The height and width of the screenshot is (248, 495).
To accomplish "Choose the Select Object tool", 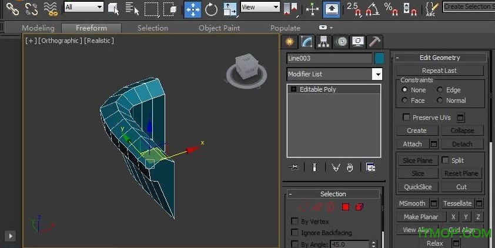I will pyautogui.click(x=113, y=9).
